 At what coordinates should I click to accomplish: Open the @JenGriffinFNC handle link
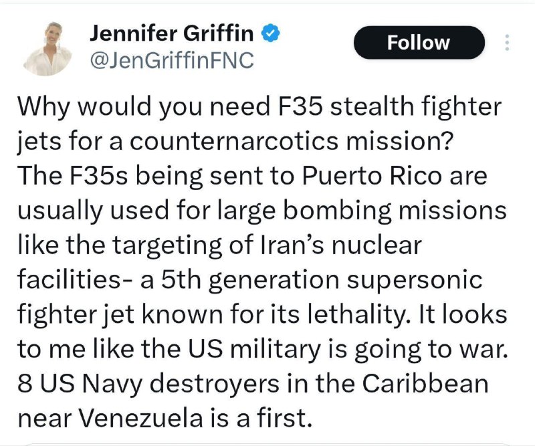coord(172,60)
